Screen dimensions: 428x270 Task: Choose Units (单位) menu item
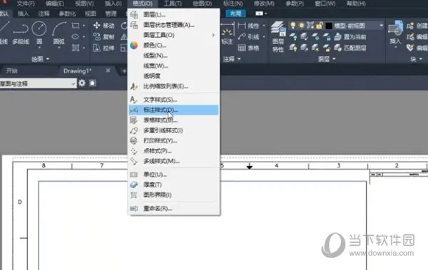click(173, 175)
